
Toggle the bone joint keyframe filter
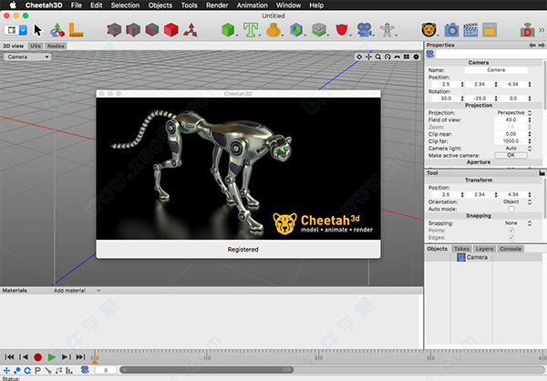point(48,371)
